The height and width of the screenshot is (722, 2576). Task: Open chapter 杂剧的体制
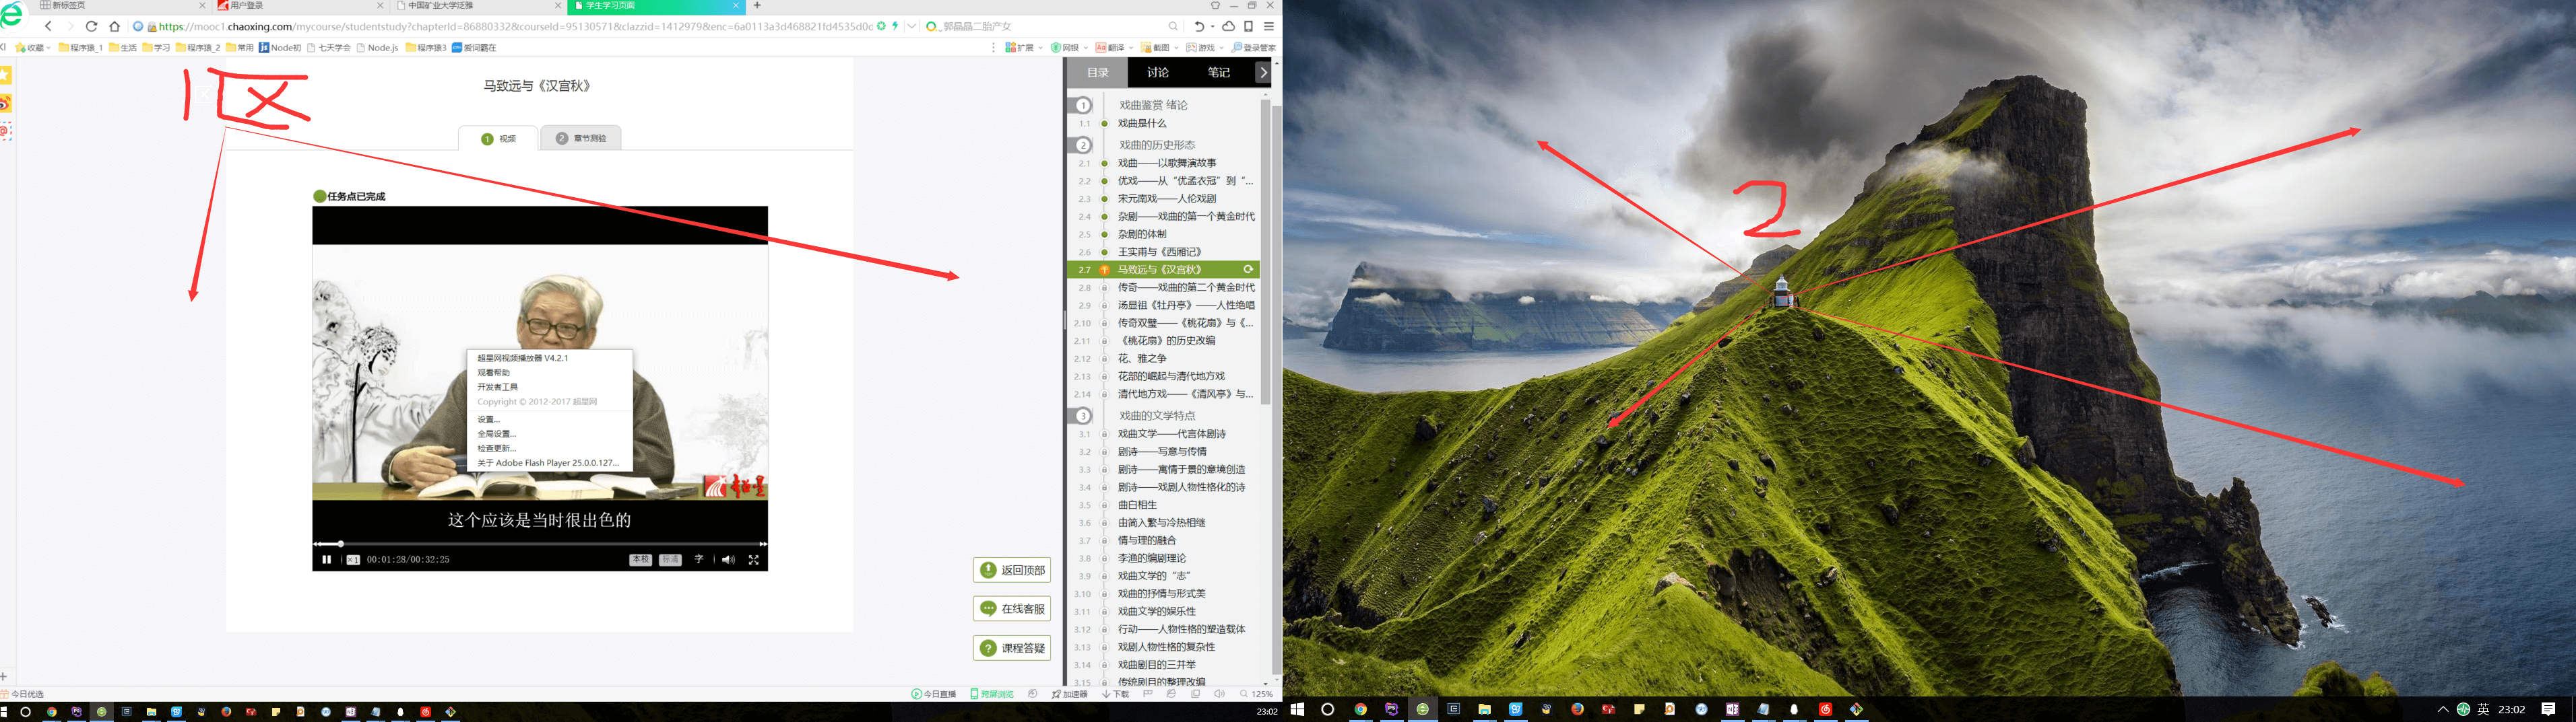click(x=1142, y=235)
